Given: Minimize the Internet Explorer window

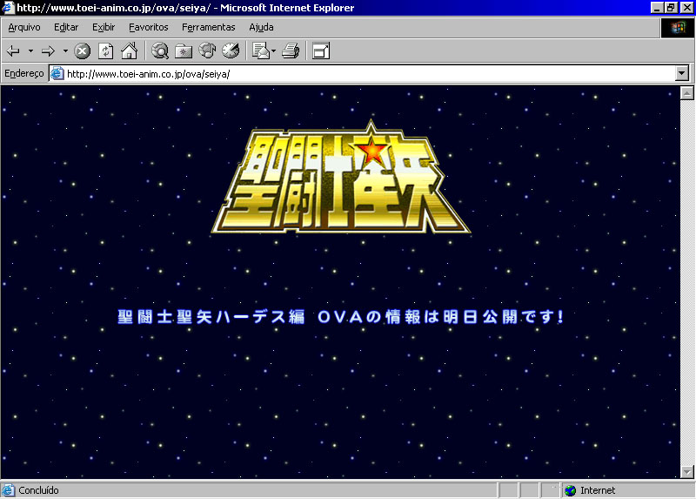Looking at the screenshot, I should point(657,8).
